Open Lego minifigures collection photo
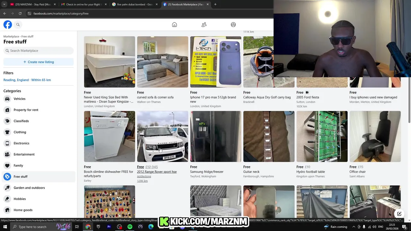The height and width of the screenshot is (231, 411). coord(109,202)
